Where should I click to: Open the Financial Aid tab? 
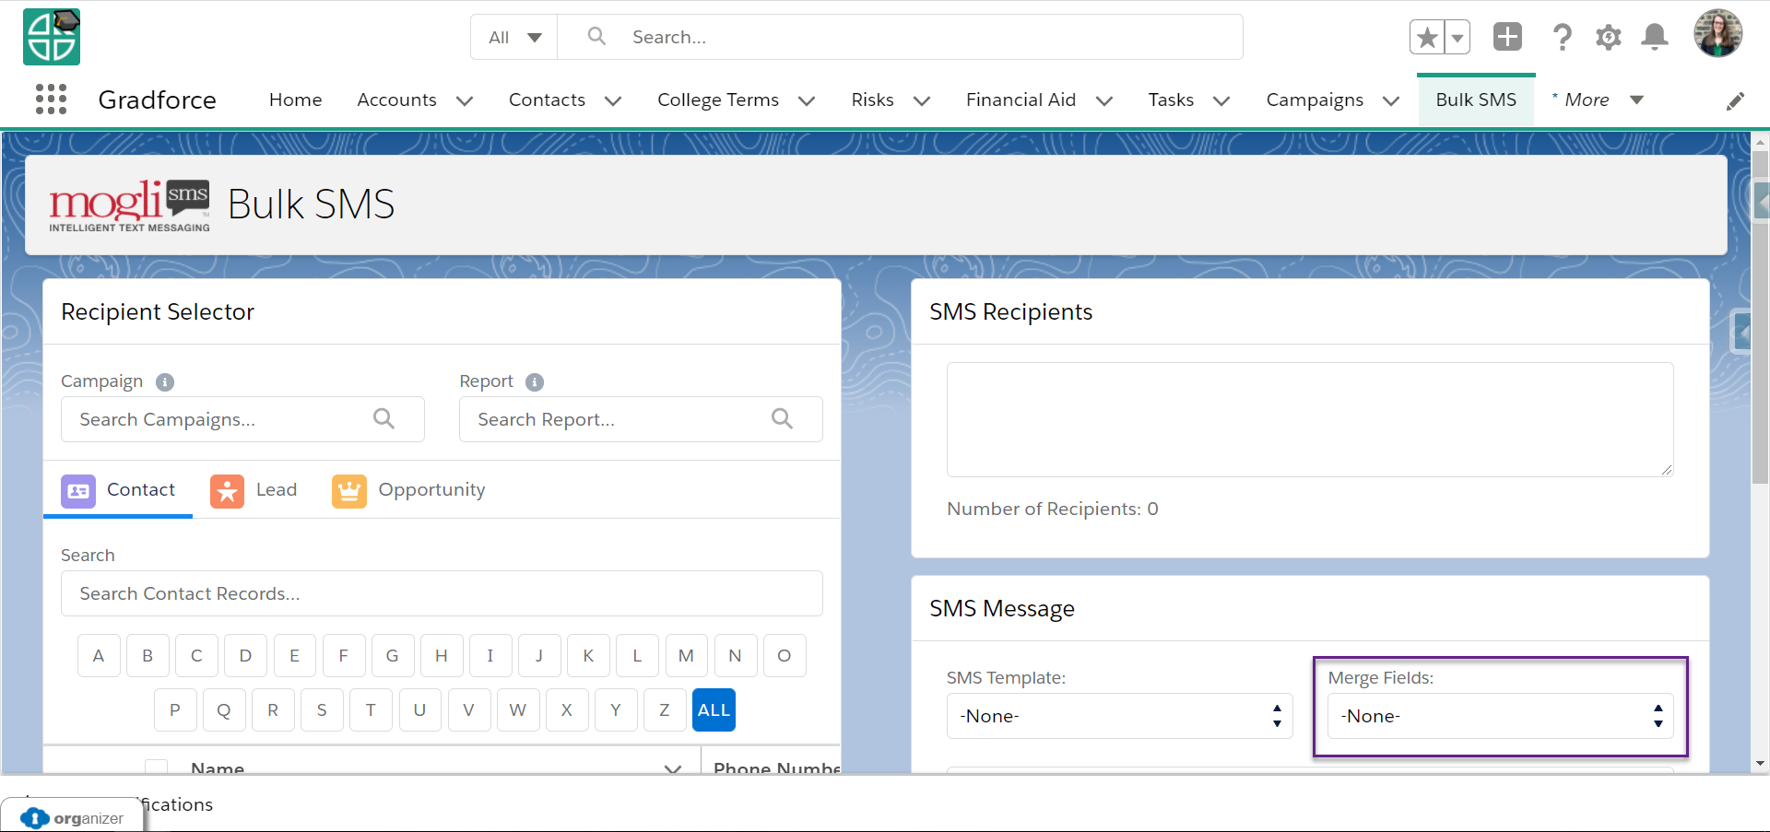[1021, 100]
